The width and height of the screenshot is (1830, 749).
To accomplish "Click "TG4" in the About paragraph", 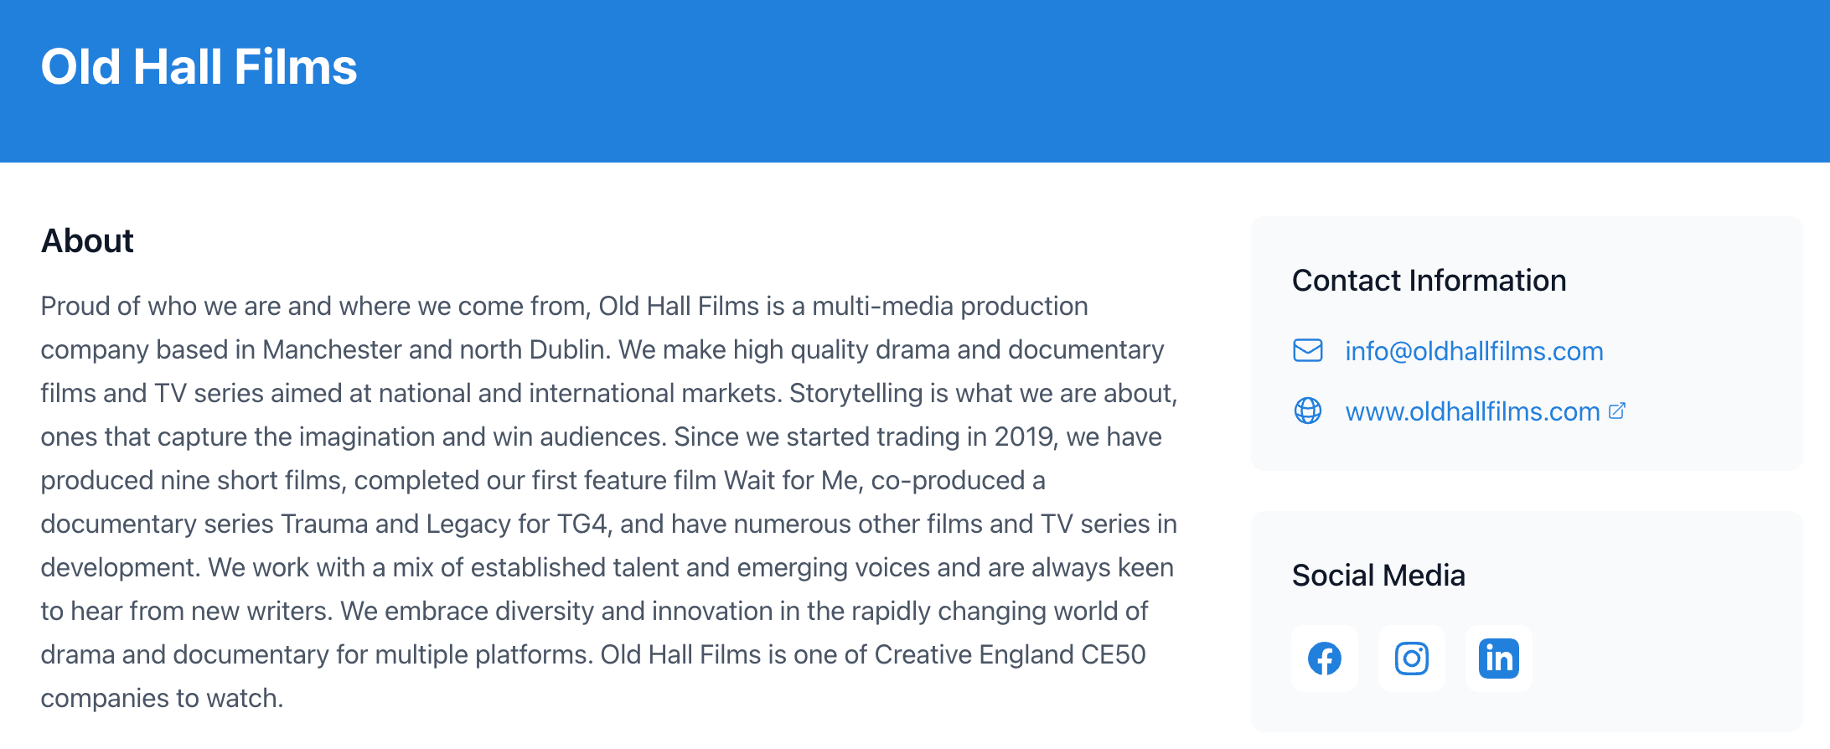I will coord(582,524).
